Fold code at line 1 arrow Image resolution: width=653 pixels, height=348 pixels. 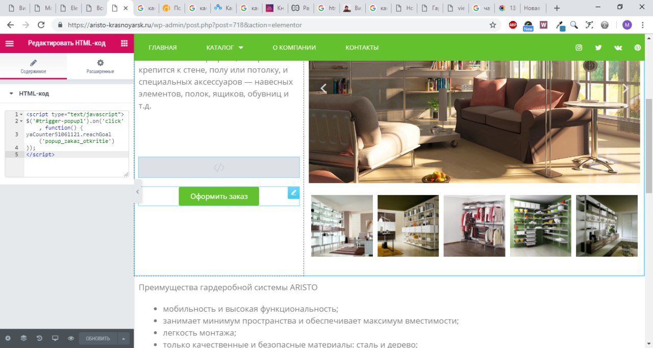(x=21, y=114)
